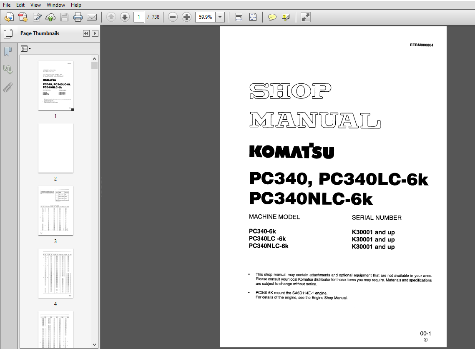Zoom in with the plus button

(x=186, y=17)
